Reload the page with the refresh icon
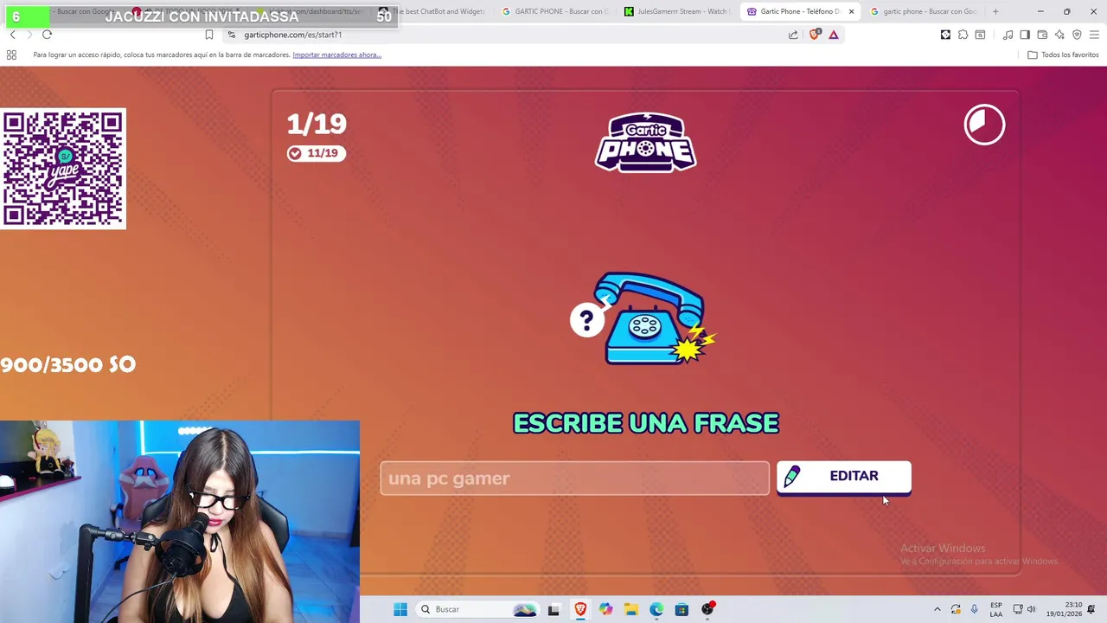Screen dimensions: 1107x623 coord(47,35)
